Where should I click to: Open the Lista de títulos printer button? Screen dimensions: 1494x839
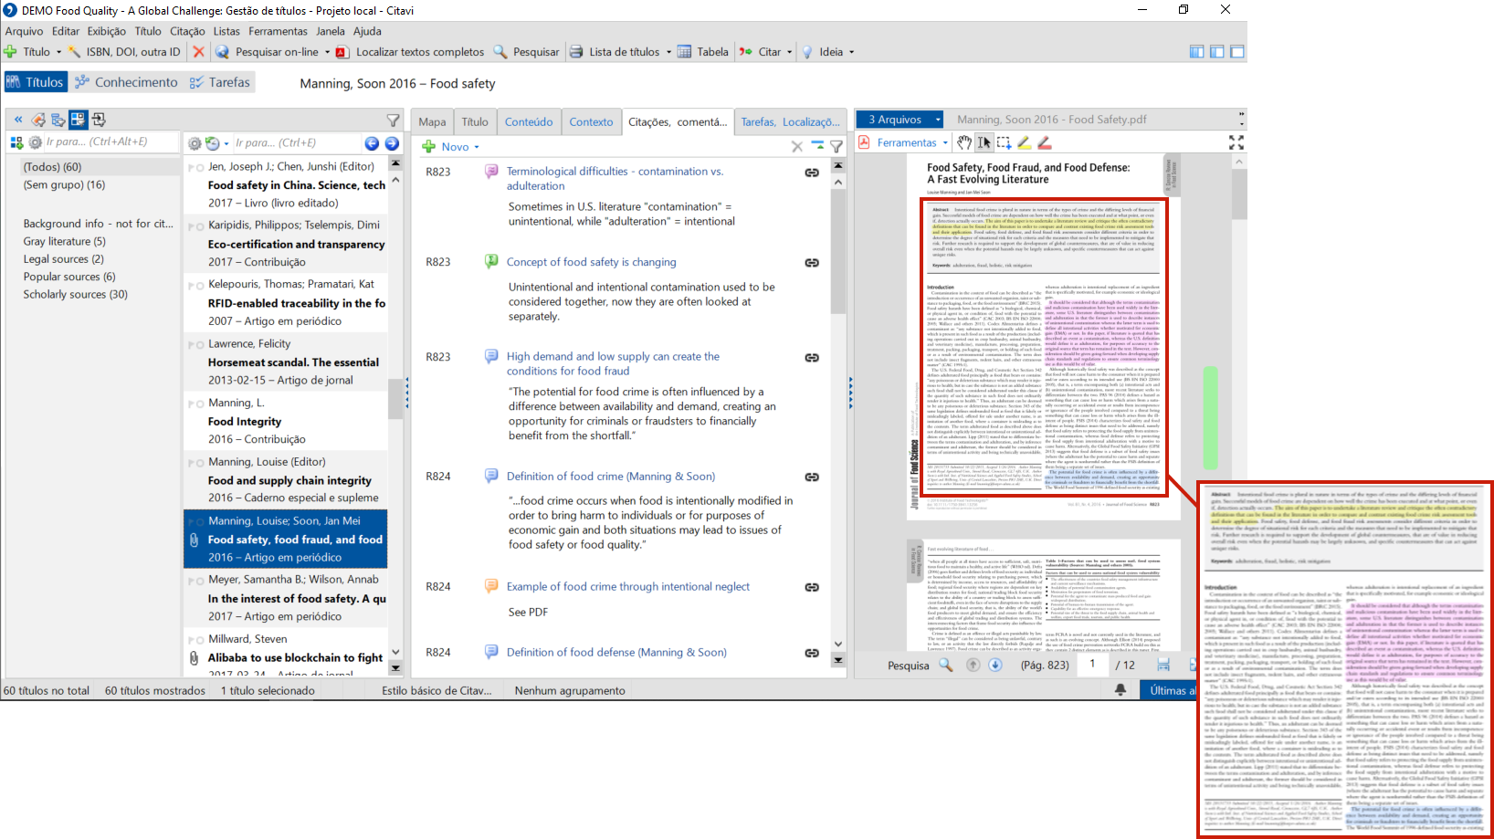pos(615,52)
